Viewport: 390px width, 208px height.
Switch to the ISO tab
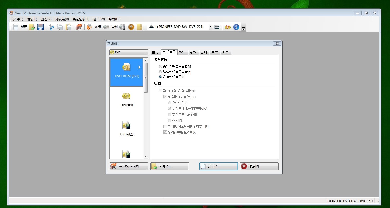(182, 52)
